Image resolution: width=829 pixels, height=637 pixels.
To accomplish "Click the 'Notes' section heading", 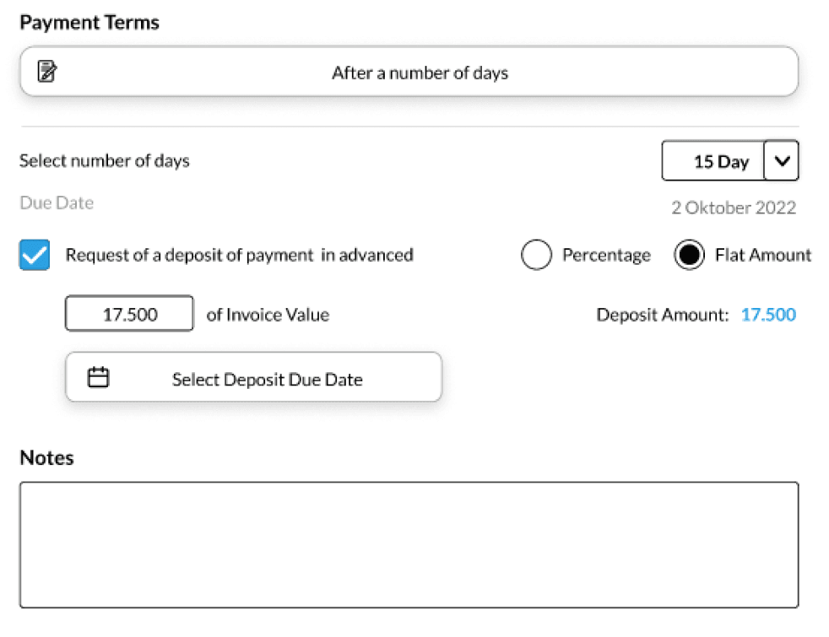I will 46,458.
